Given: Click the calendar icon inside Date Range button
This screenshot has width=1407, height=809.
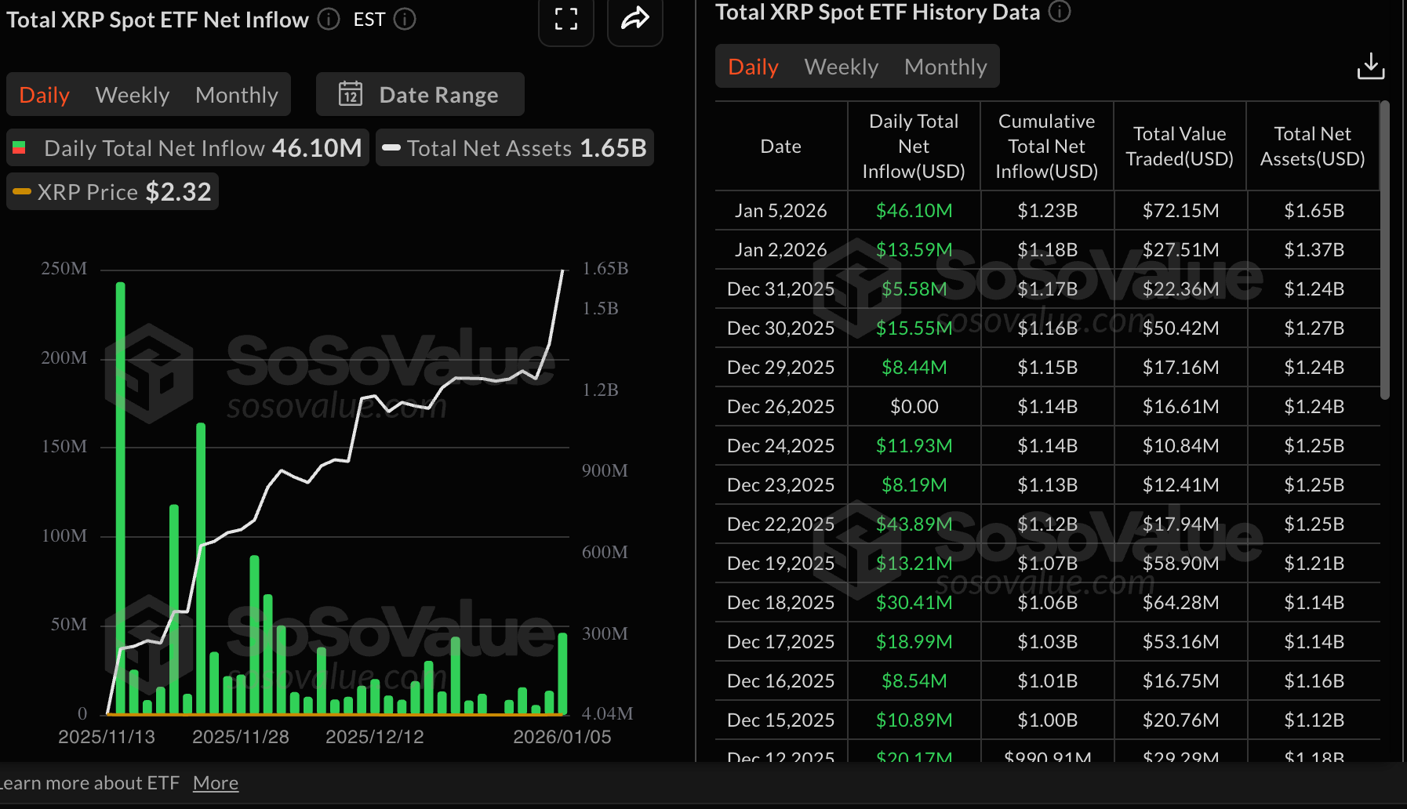Looking at the screenshot, I should (x=351, y=94).
